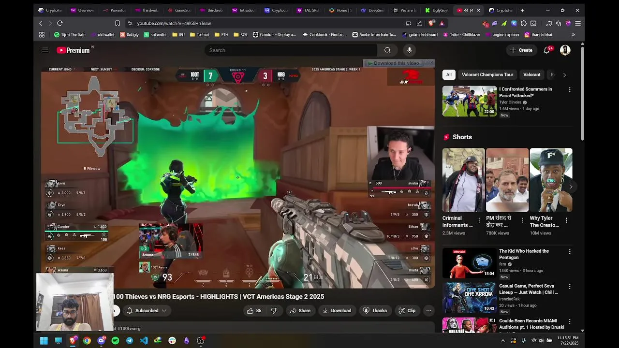This screenshot has height=348, width=619.
Task: Click the Clip button
Action: (407, 311)
